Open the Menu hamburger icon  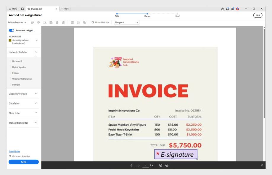pyautogui.click(x=10, y=9)
